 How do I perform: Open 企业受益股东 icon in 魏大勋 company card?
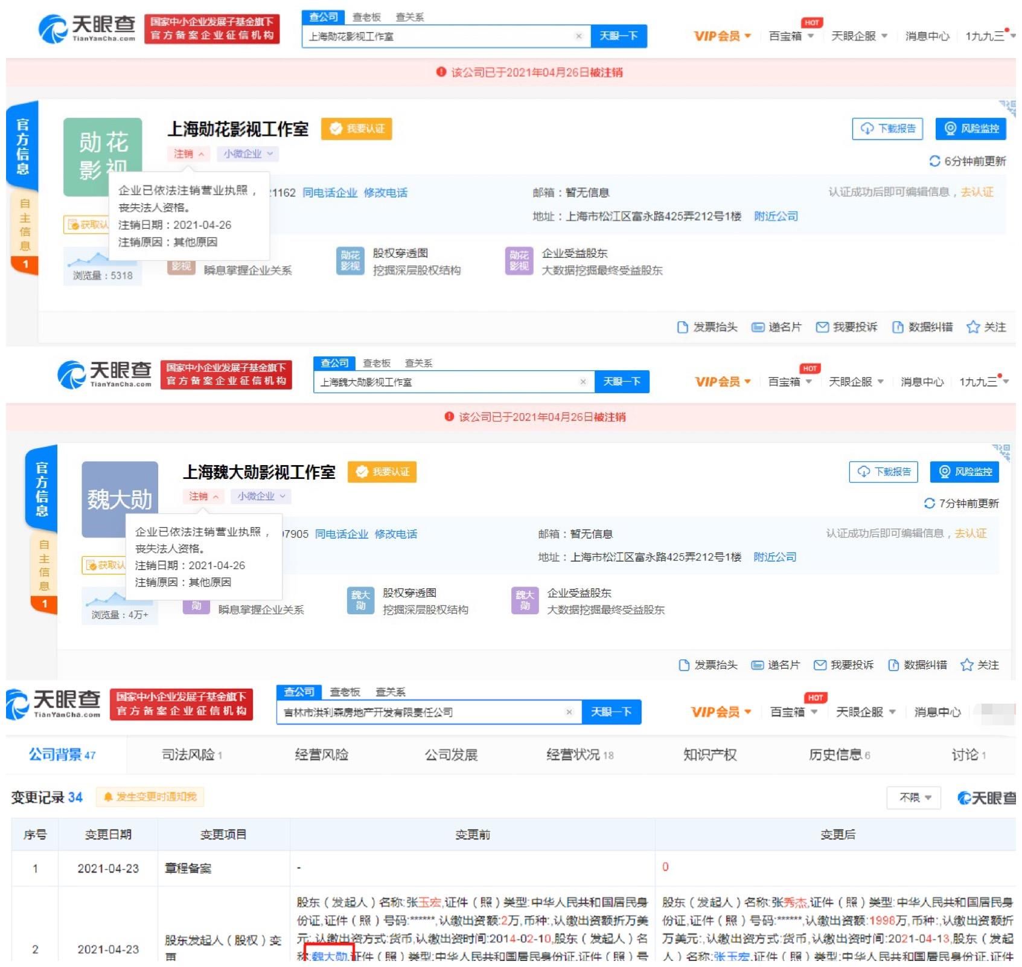pyautogui.click(x=525, y=600)
